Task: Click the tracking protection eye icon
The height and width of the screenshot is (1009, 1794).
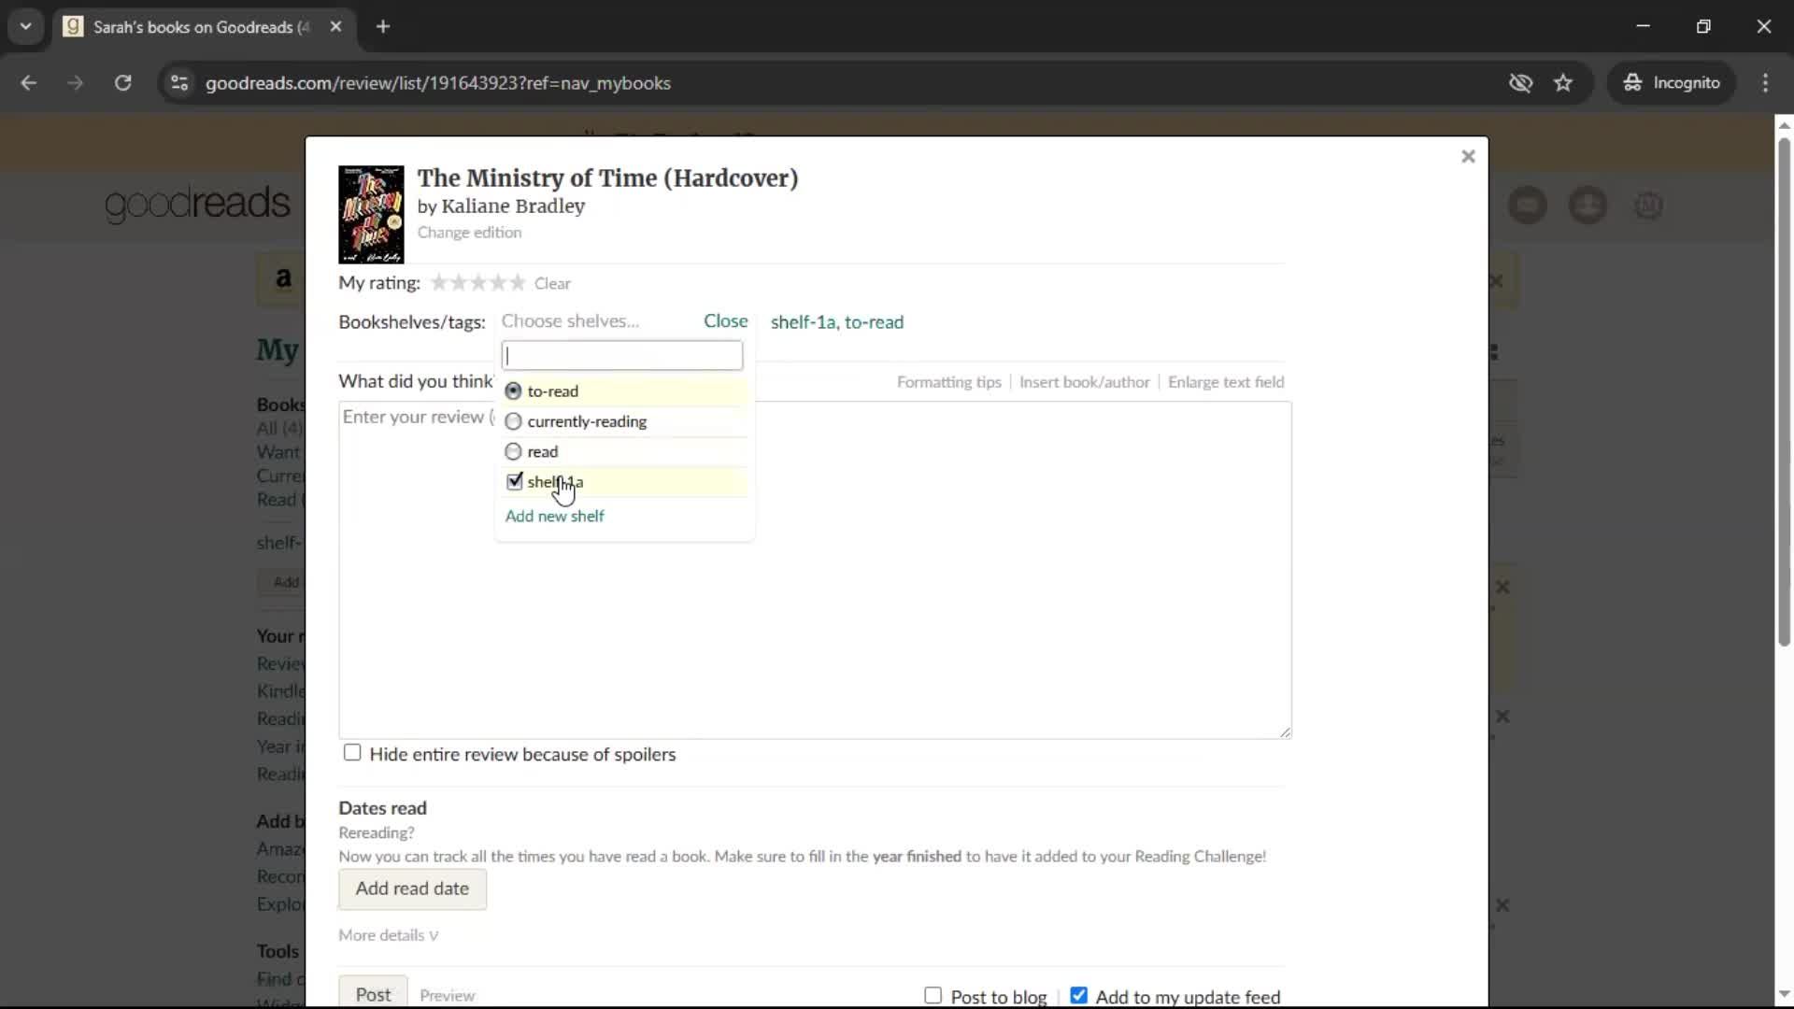Action: tap(1520, 83)
